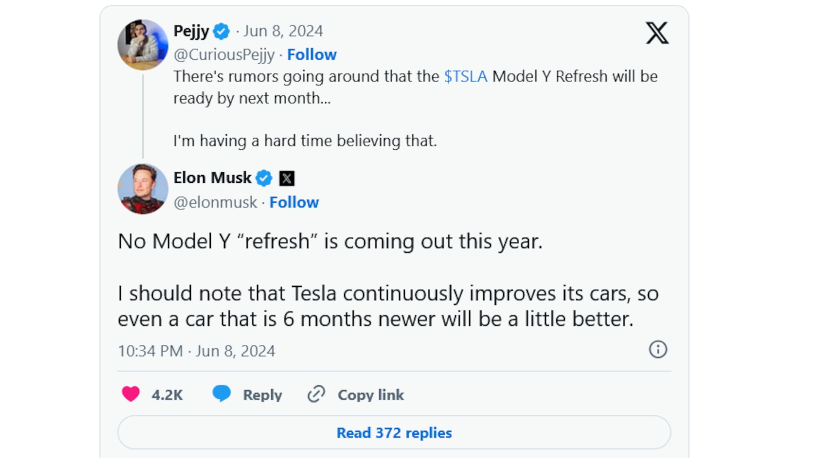Open the reply bubble icon

[222, 394]
